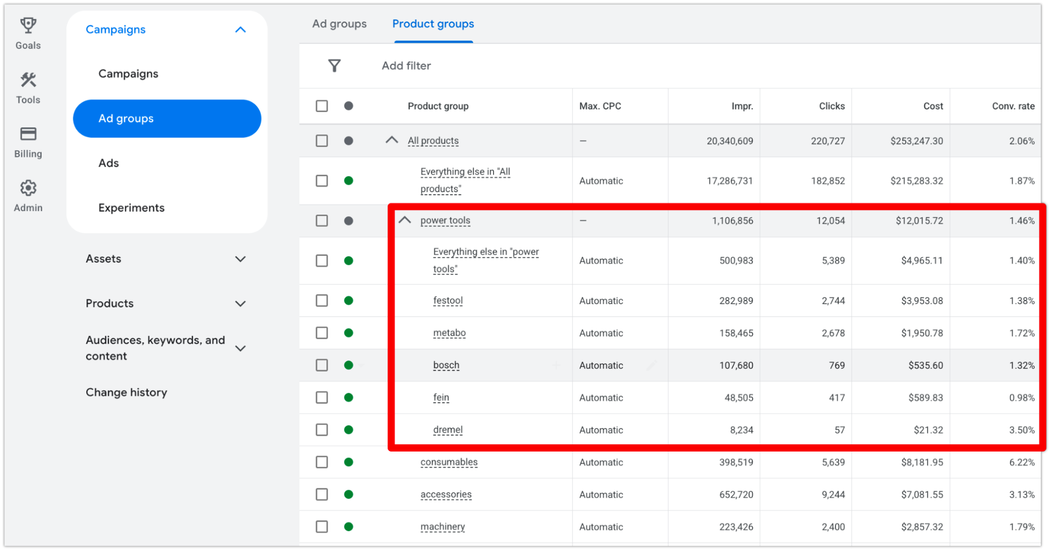Click the $12,015.72 power tools cost
Viewport: 1053px width, 551px height.
919,221
